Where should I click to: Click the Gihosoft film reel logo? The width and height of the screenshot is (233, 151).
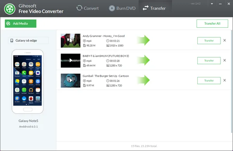(x=10, y=9)
